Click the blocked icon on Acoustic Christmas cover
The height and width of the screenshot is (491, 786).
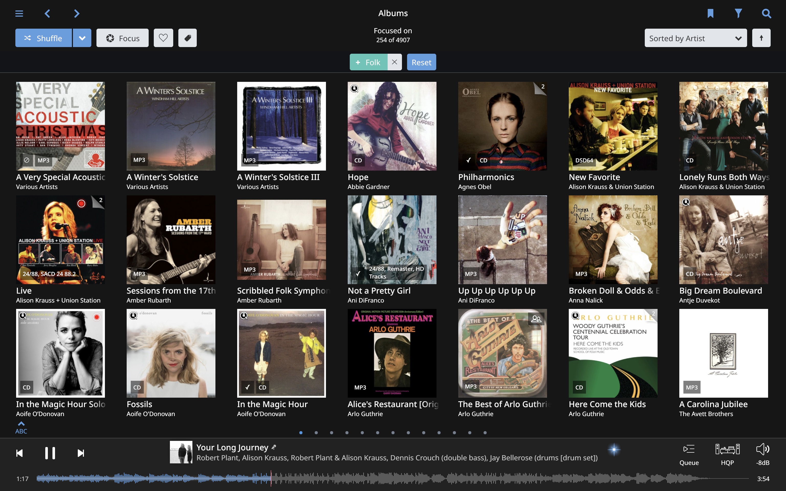click(x=27, y=160)
